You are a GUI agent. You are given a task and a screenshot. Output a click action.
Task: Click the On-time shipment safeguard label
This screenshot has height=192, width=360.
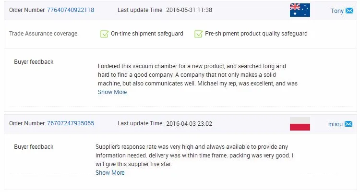pyautogui.click(x=147, y=34)
